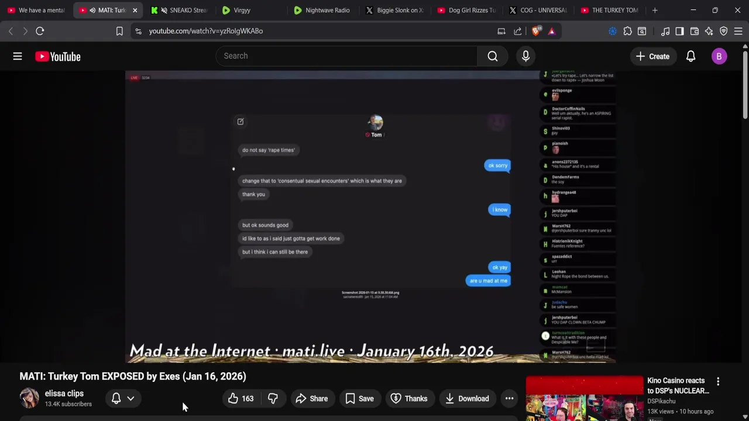The height and width of the screenshot is (421, 749).
Task: Share the video with the Share button
Action: tap(311, 399)
